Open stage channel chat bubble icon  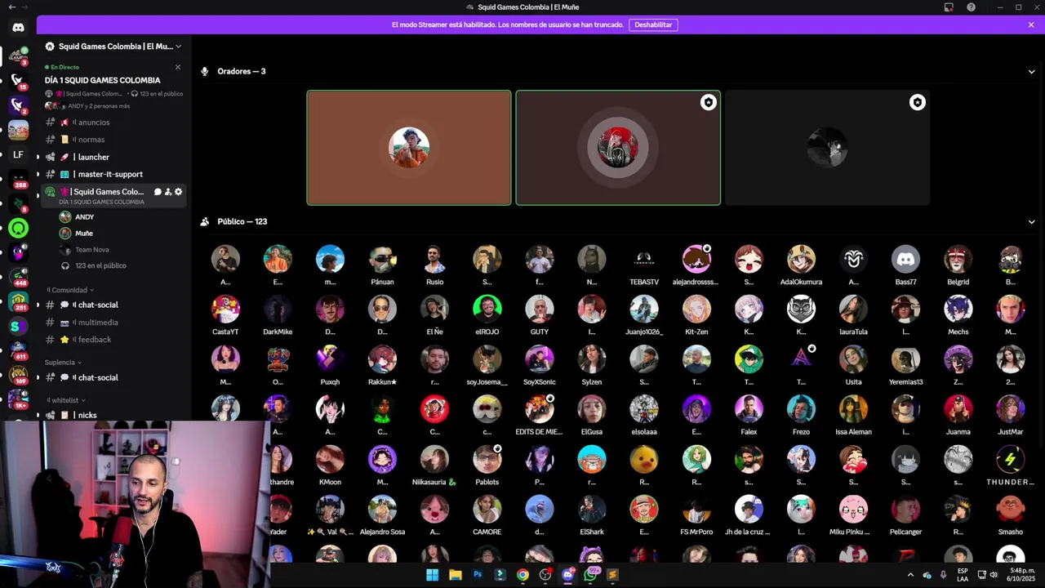click(x=158, y=192)
